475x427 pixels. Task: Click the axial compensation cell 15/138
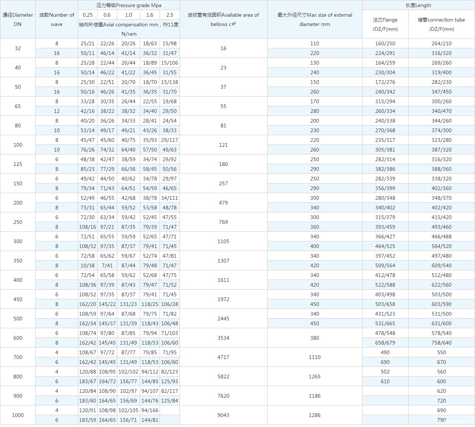[x=170, y=82]
